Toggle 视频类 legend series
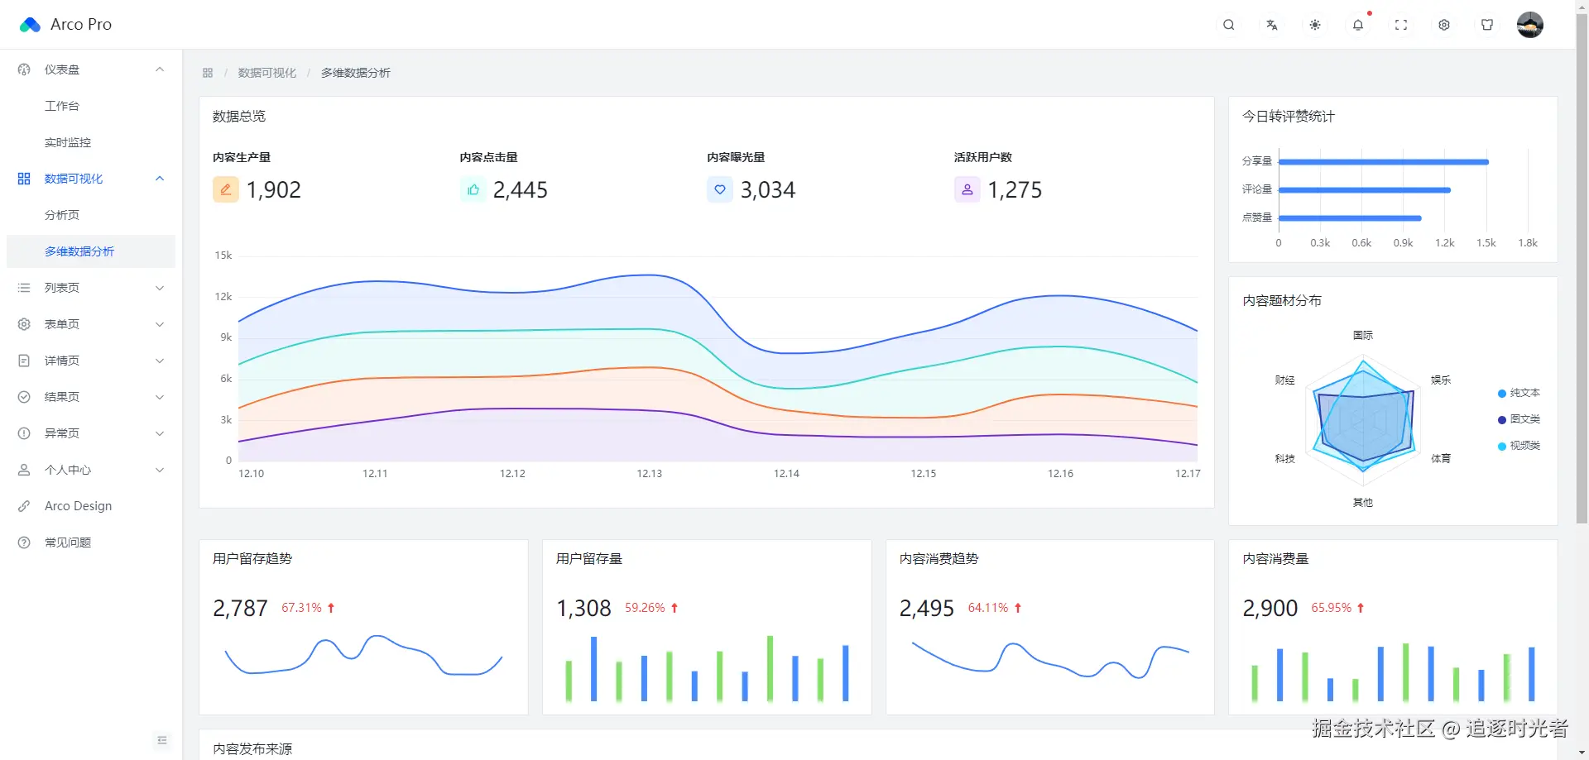This screenshot has height=760, width=1589. point(1519,446)
